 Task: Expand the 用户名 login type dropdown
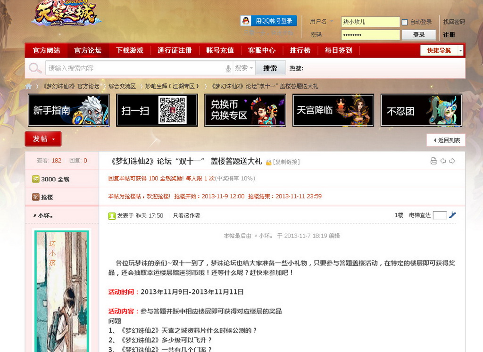click(x=332, y=21)
